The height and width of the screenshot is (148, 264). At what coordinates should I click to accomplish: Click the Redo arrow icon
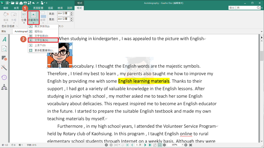38,3
